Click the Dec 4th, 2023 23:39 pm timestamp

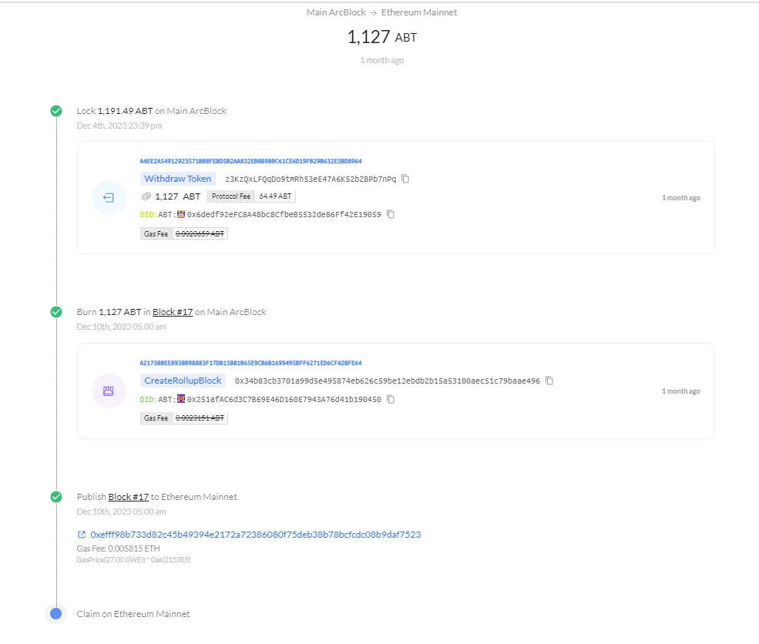(119, 126)
